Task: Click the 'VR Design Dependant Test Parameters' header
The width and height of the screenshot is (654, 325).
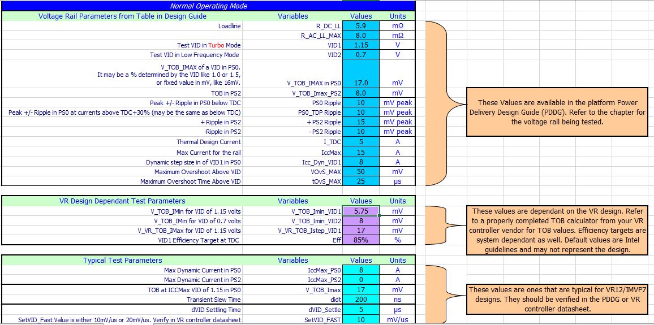Action: point(122,201)
